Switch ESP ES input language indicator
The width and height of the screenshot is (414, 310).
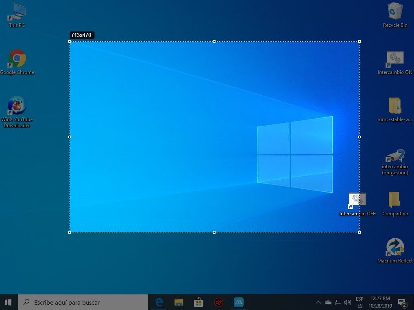tap(360, 302)
